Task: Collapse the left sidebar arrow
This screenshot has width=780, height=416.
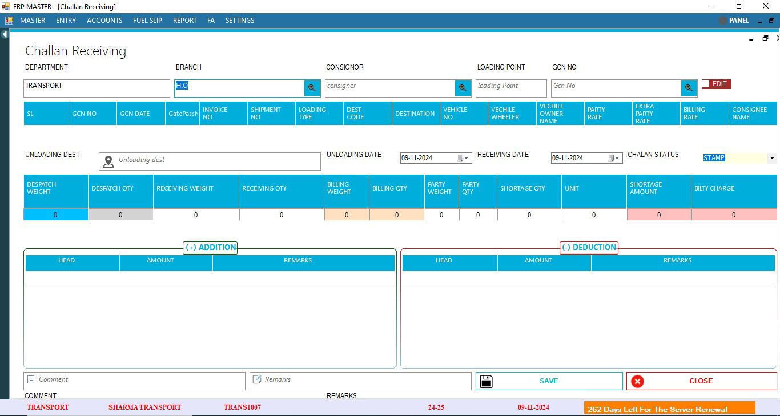Action: tap(5, 34)
